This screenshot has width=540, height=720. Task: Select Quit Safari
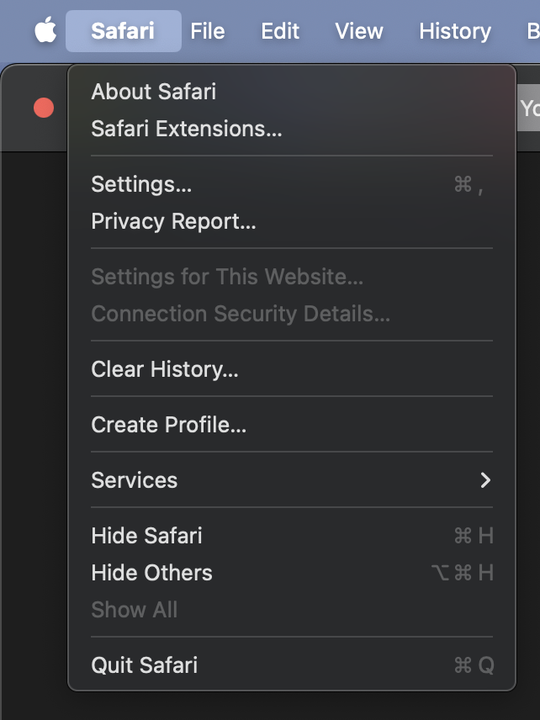point(292,665)
